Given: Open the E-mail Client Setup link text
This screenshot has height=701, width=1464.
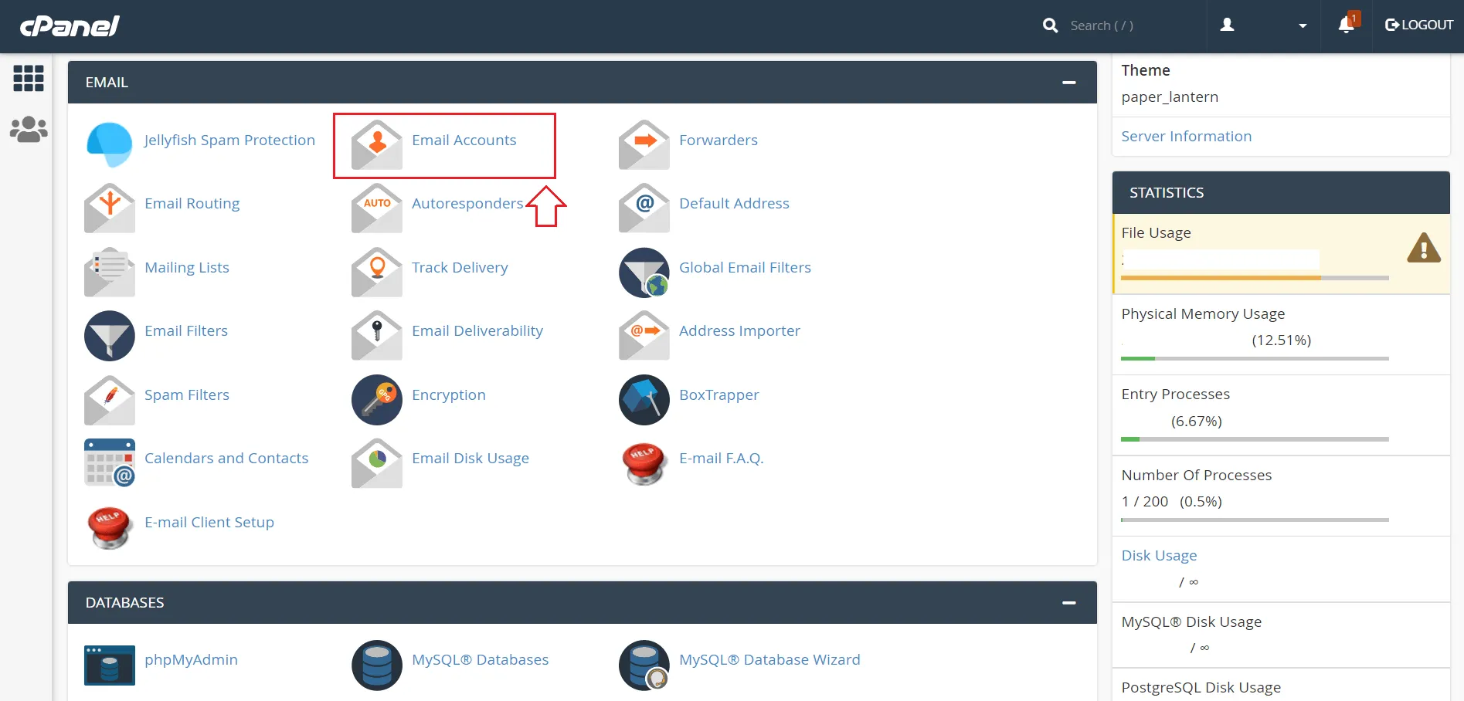Looking at the screenshot, I should pos(209,523).
